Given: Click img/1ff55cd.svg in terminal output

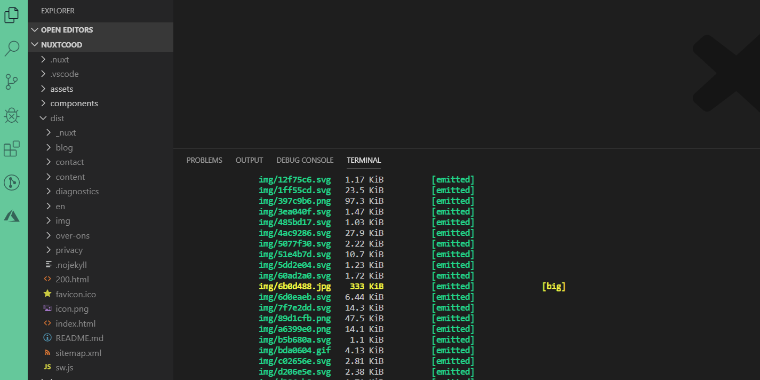Looking at the screenshot, I should coord(294,191).
